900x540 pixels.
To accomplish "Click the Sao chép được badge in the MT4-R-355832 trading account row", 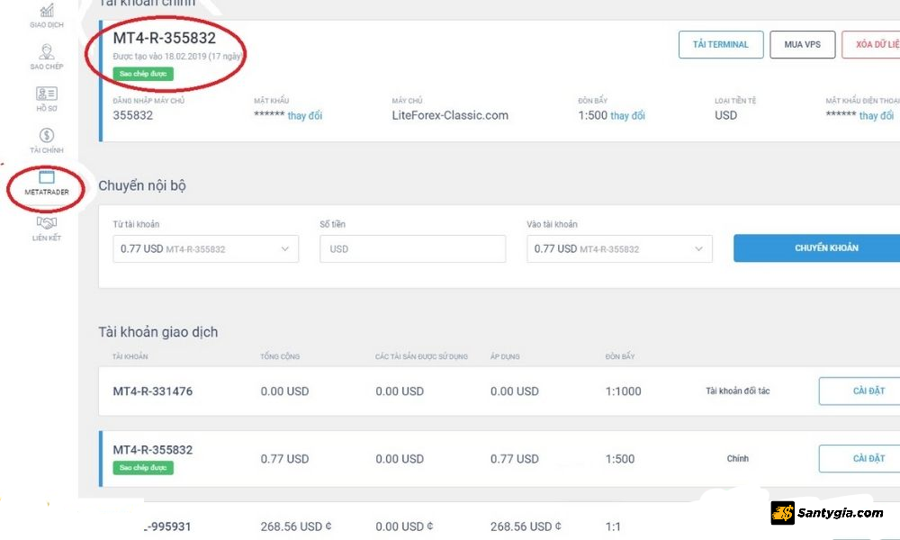I will 143,468.
